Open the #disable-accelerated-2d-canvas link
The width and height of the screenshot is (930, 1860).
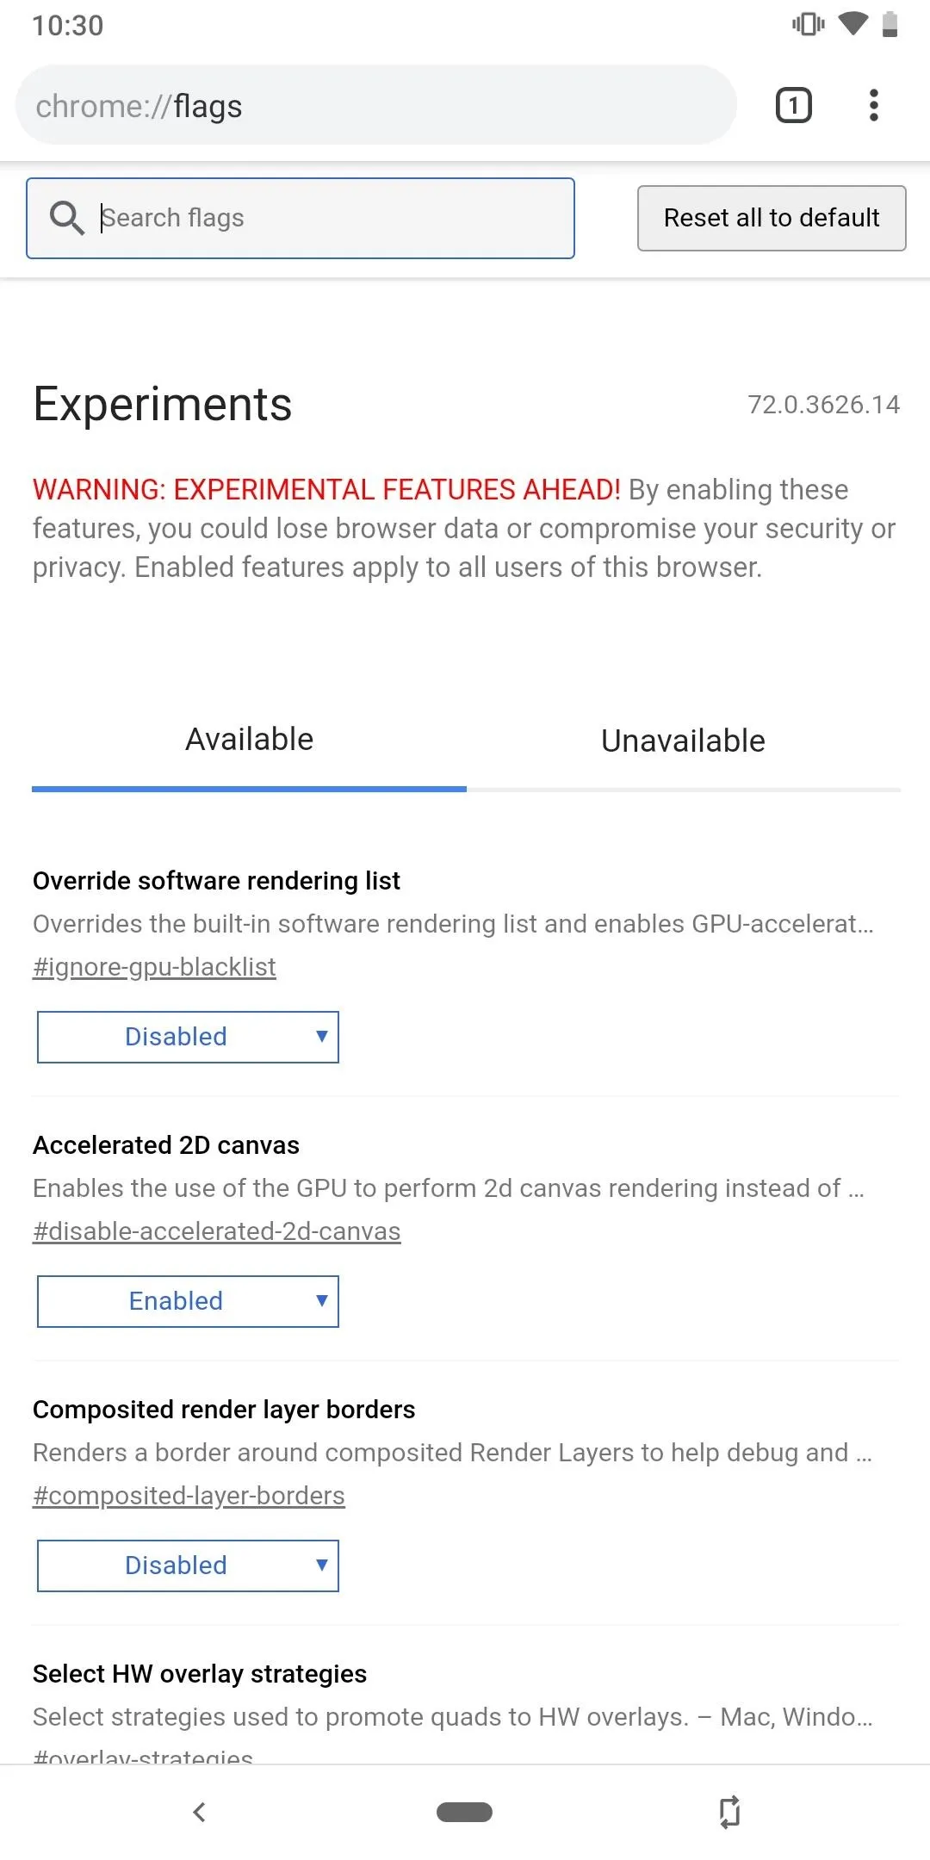216,1231
